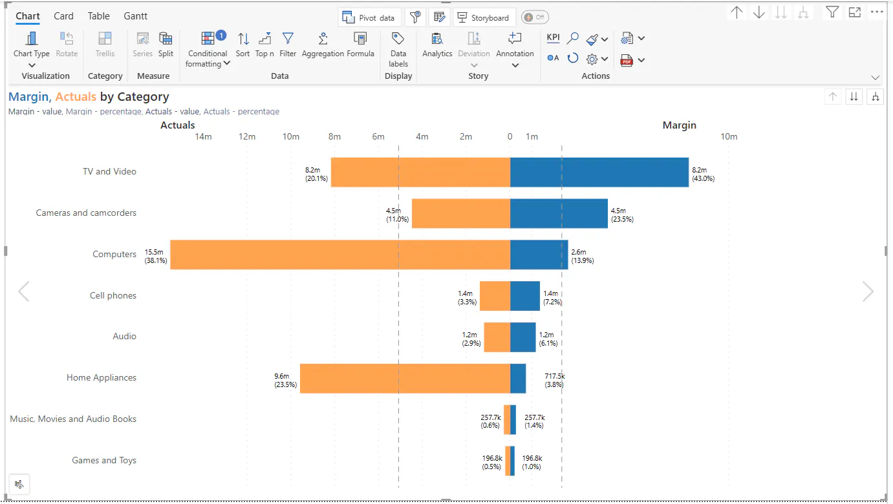Click the Data labels tag icon
Viewport: 893px width, 504px height.
[398, 40]
